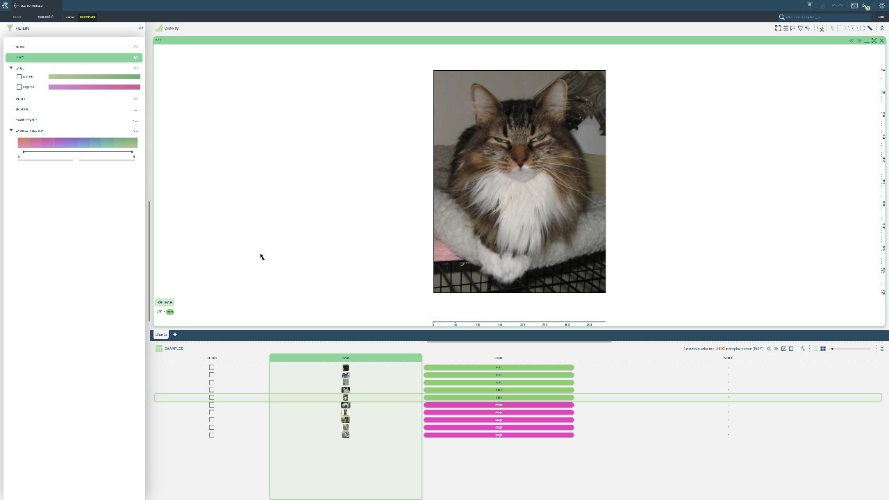Screen dimensions: 889x500
Task: Collapse the Filters panel with the double chevron
Action: [141, 28]
